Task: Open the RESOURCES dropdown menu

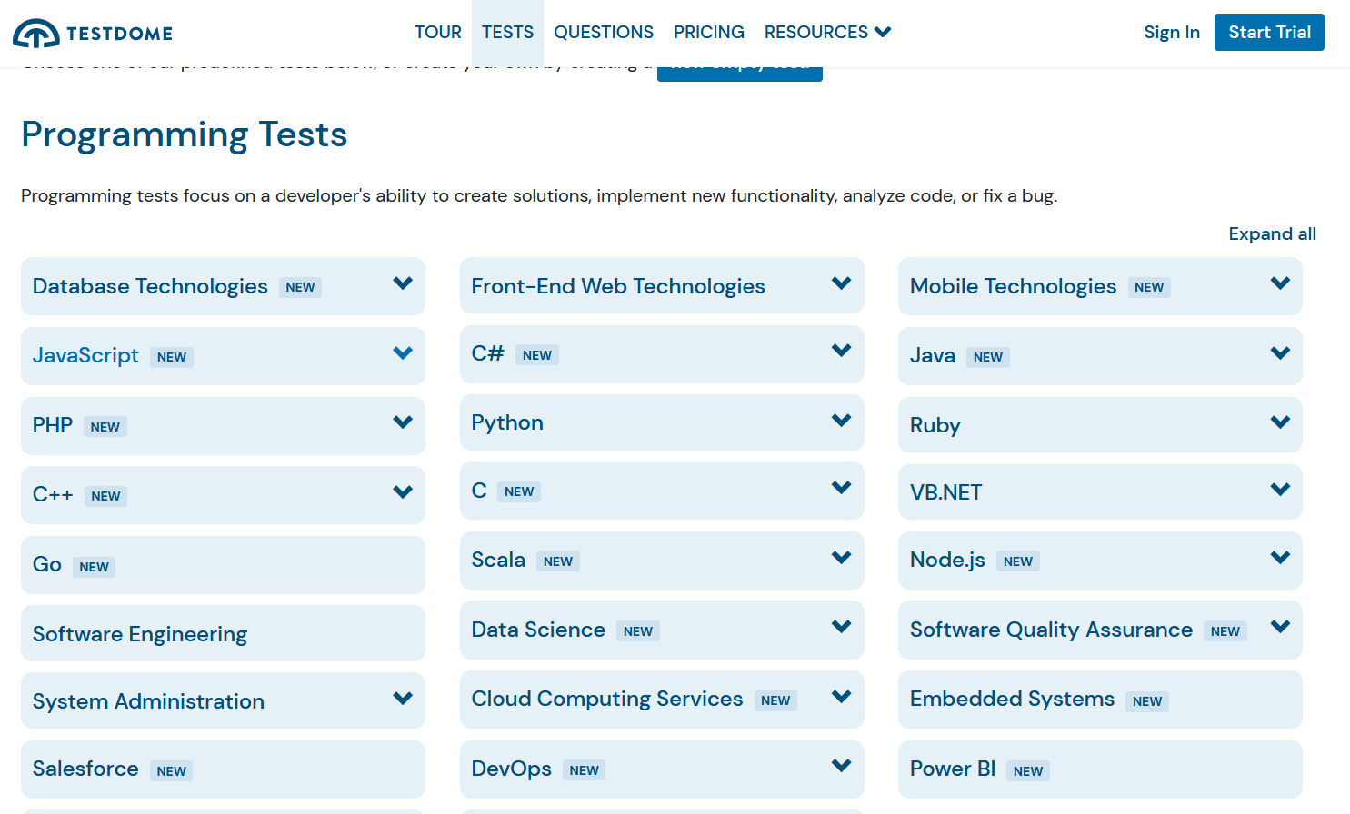Action: click(827, 33)
